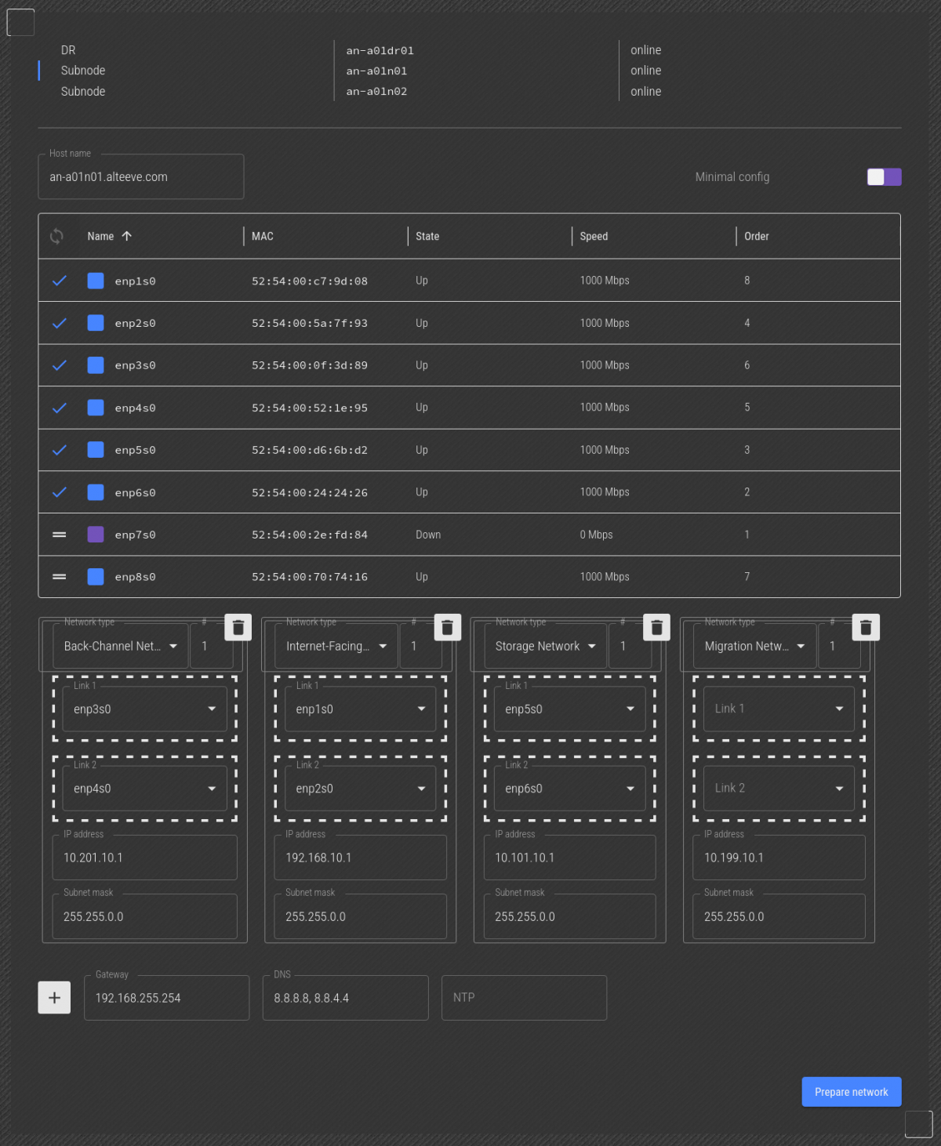Click into the NTP input field

(x=524, y=998)
